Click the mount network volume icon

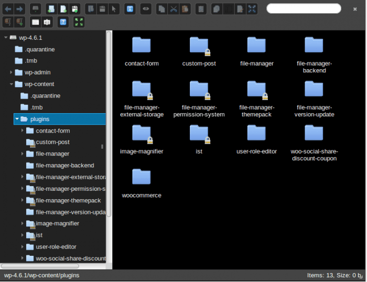click(35, 9)
